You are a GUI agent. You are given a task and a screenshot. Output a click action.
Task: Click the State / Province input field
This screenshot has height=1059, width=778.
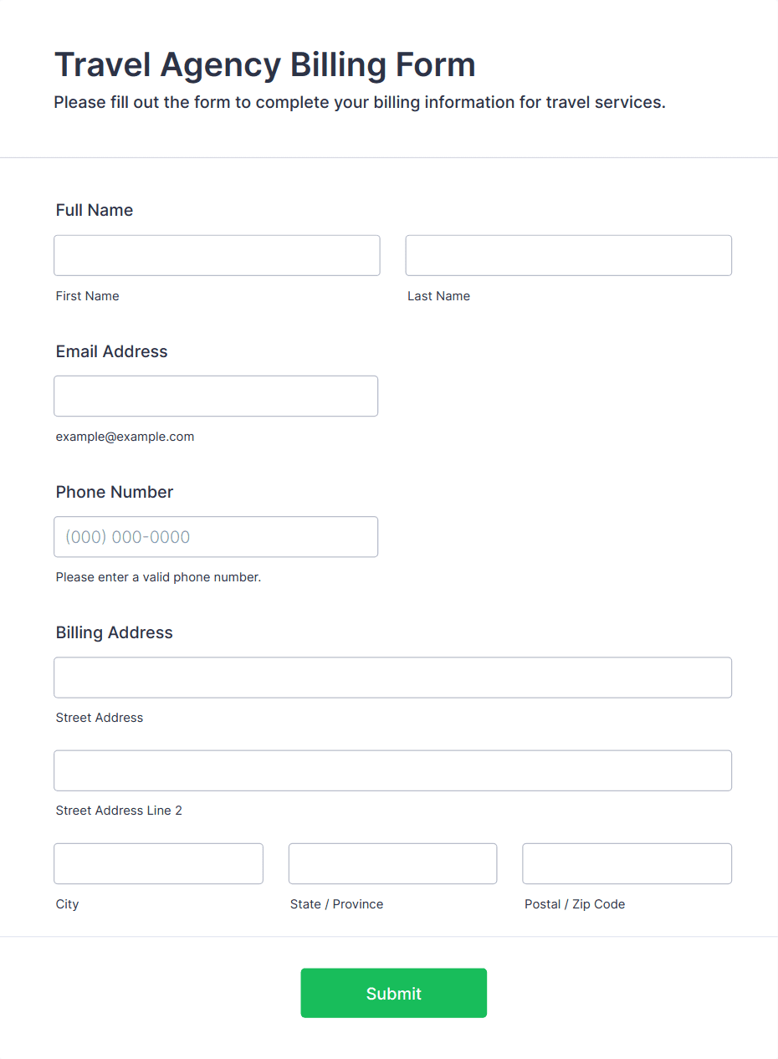[393, 863]
